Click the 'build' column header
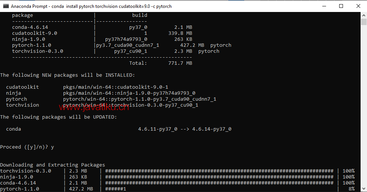Screen dimensions: 367x192 point(140,15)
